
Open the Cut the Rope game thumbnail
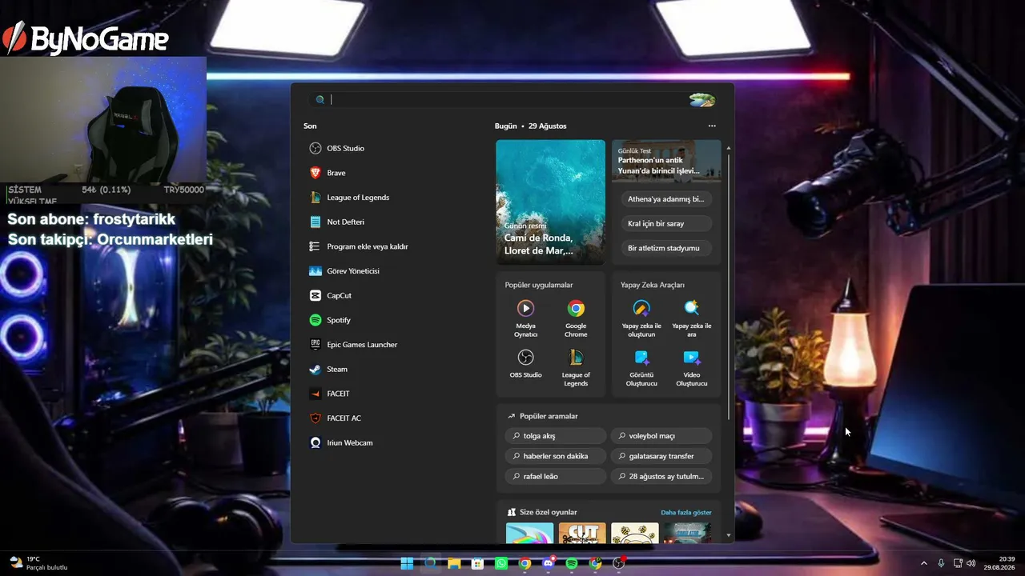pyautogui.click(x=582, y=534)
